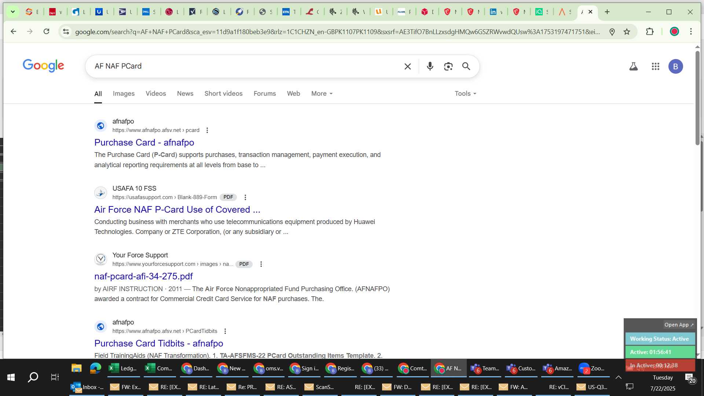Open Chrome profile circle in toolbar
The width and height of the screenshot is (704, 396).
(674, 32)
